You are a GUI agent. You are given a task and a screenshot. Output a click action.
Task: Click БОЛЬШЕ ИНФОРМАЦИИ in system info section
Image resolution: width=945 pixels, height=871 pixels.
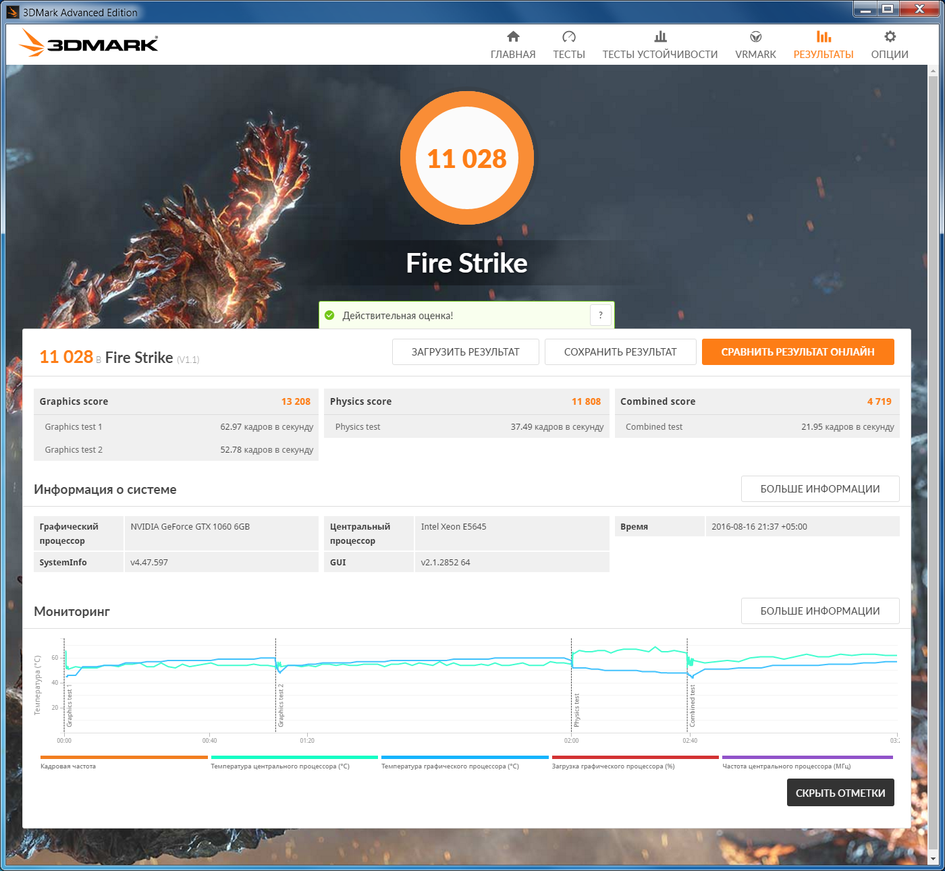pyautogui.click(x=820, y=488)
